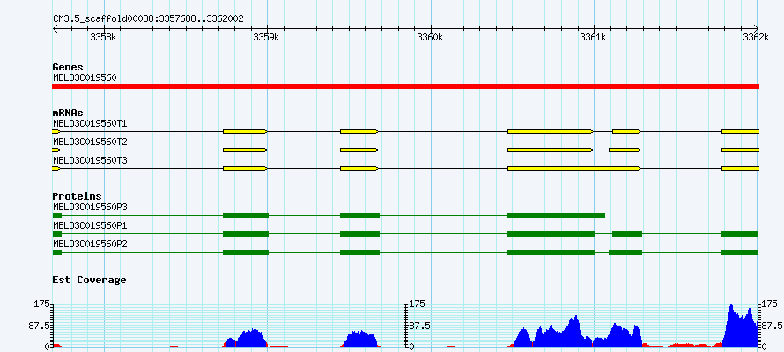
Task: Select the MELO3C019560P1 protein label
Action: [90, 225]
